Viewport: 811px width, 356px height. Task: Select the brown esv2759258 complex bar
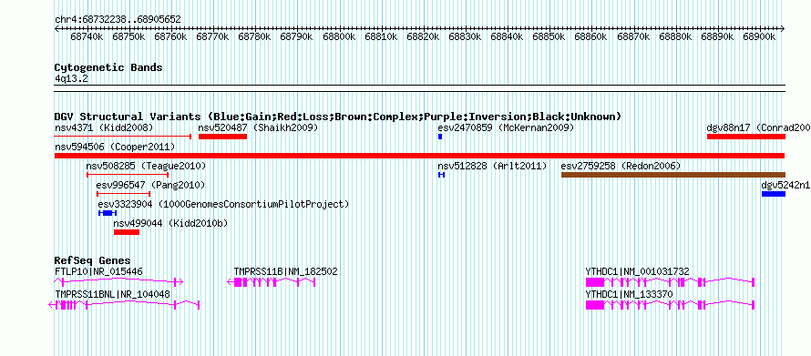coord(673,175)
